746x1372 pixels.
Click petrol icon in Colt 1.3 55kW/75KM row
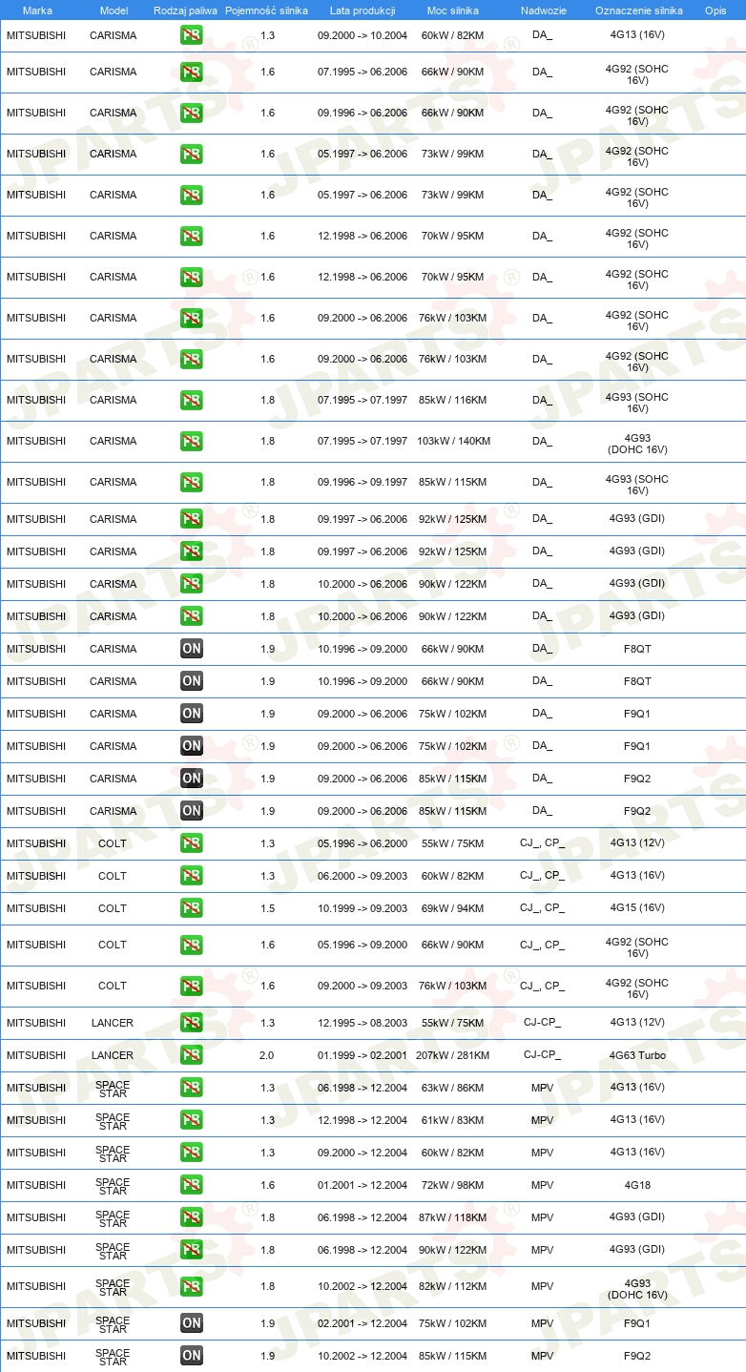point(192,843)
